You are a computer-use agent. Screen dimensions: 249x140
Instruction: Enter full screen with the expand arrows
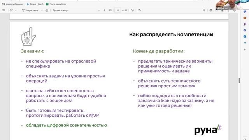pyautogui.click(x=229, y=10)
